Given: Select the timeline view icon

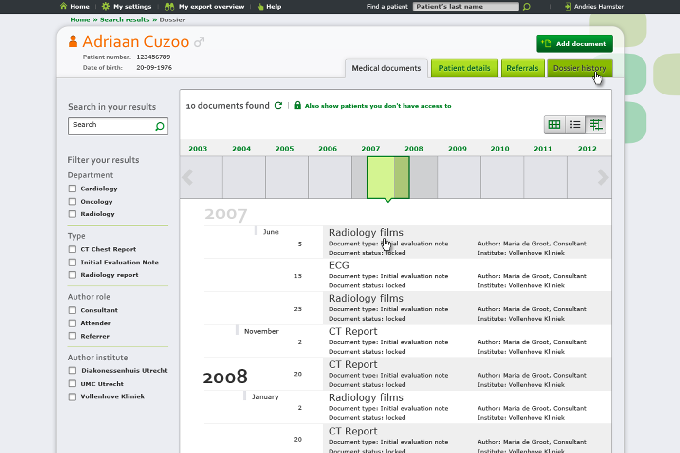Looking at the screenshot, I should [596, 125].
